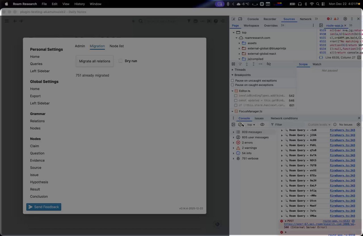This screenshot has height=236, width=363.
Task: Open DevTools settings gear at the top
Action: pos(345,19)
